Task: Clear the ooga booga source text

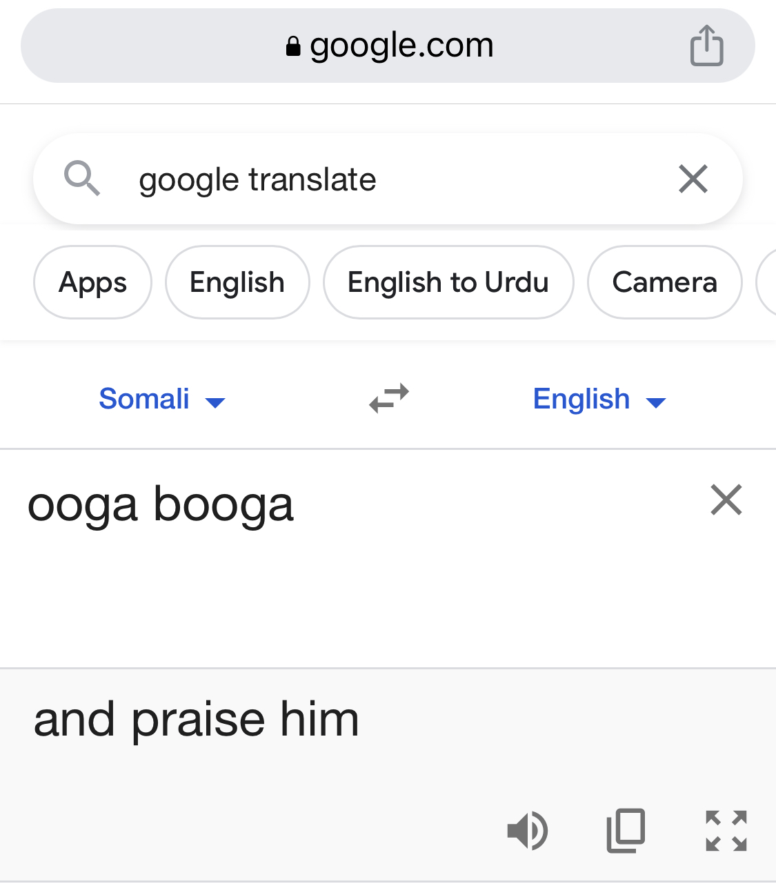Action: pos(726,500)
